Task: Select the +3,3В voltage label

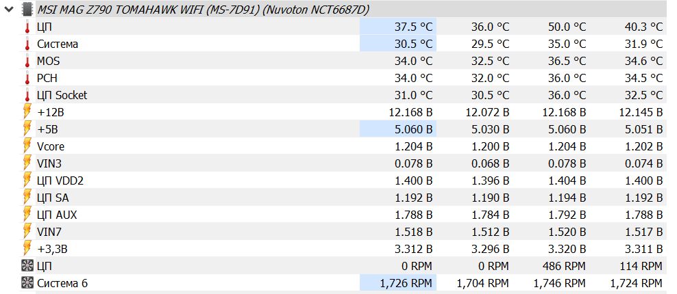Action: tap(52, 249)
